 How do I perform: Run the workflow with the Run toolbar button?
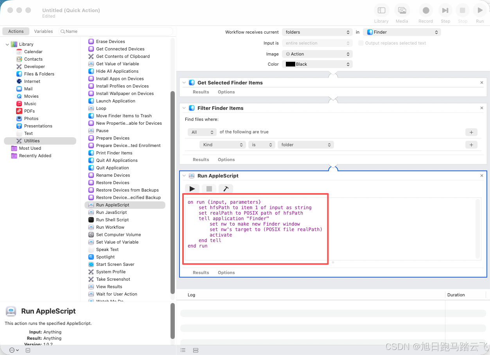click(480, 11)
